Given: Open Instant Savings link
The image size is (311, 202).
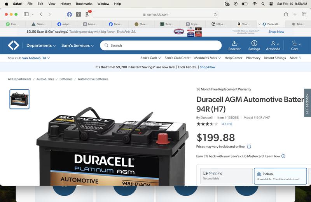Looking at the screenshot, I should tap(275, 58).
